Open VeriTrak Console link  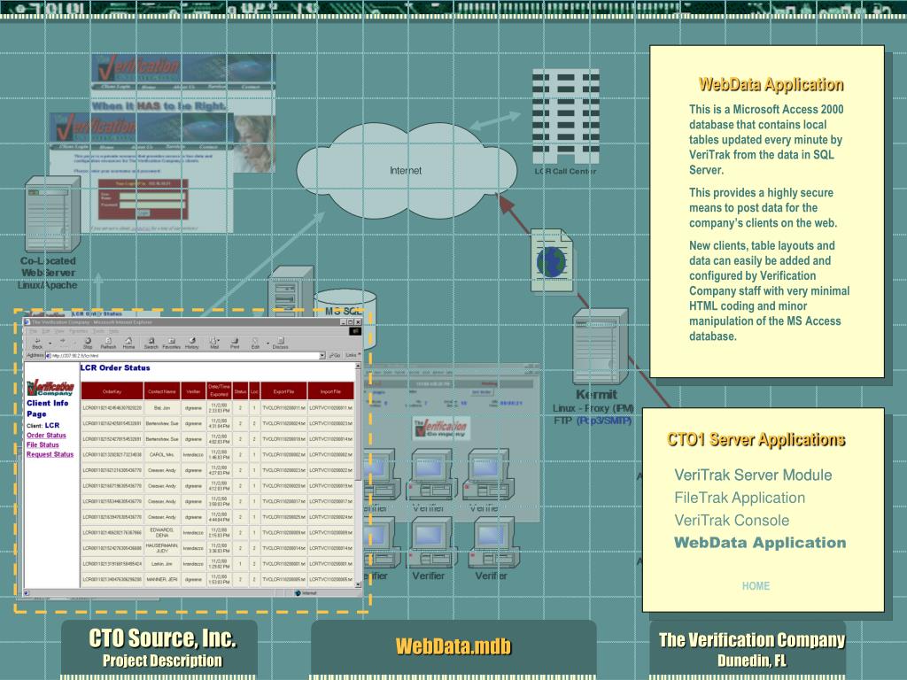(x=732, y=520)
